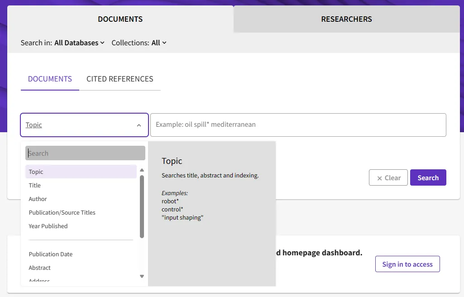464x297 pixels.
Task: Click the chevron arrow in the Topic selector
Action: coord(139,125)
